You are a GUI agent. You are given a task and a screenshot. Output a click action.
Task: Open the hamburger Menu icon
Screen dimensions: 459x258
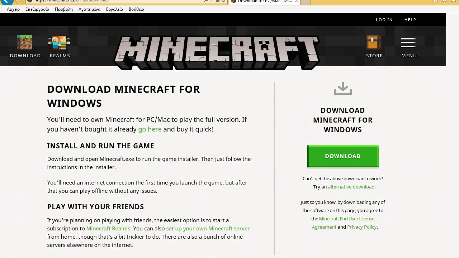pos(408,43)
